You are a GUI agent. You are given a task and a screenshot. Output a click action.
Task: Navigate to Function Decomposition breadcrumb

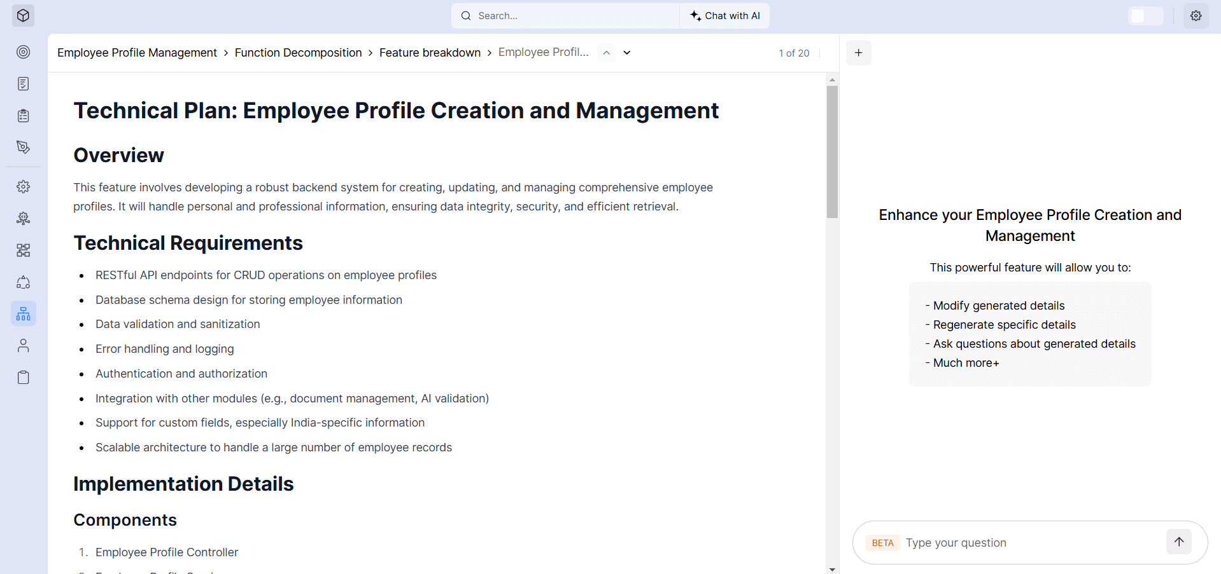298,53
